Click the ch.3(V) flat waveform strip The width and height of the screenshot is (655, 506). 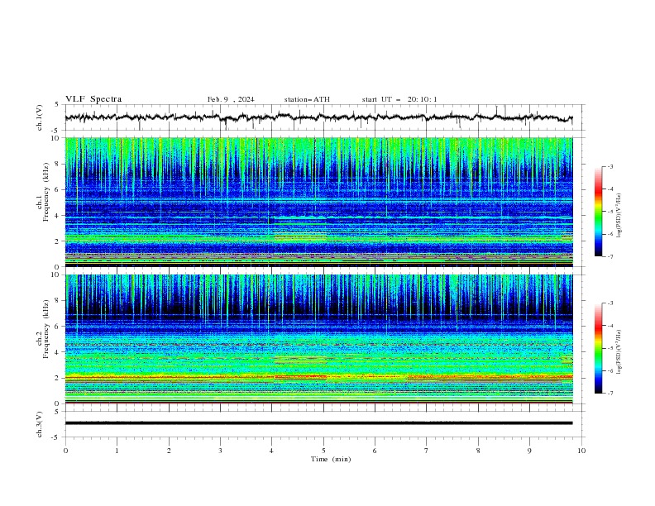[318, 423]
